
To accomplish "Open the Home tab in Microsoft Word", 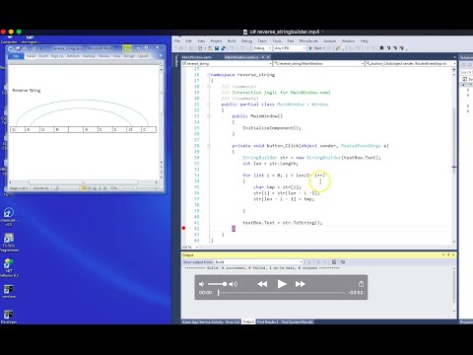I will pyautogui.click(x=31, y=56).
